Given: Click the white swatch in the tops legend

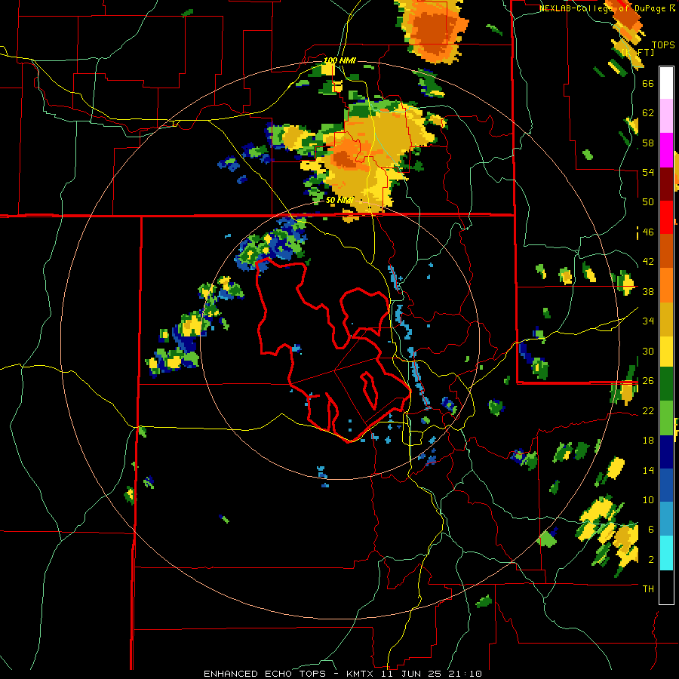Looking at the screenshot, I should (666, 83).
